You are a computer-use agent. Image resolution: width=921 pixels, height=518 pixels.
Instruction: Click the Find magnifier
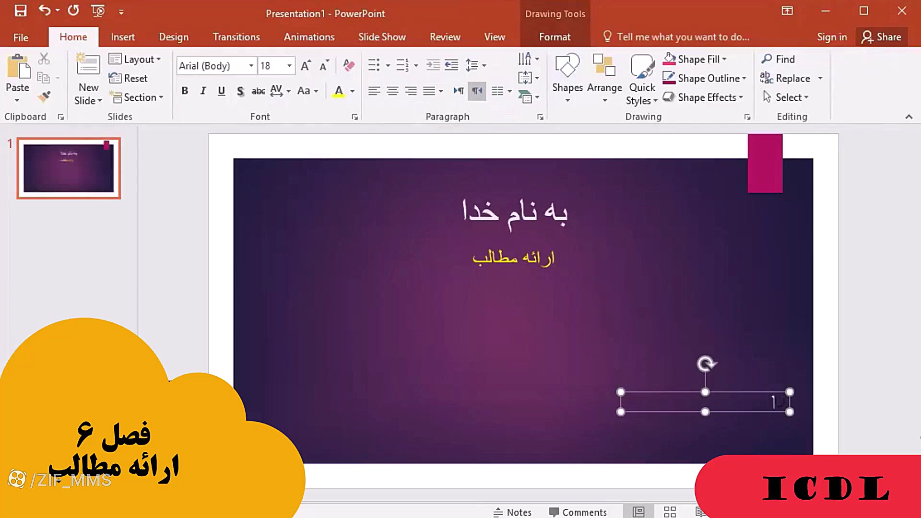(778, 59)
